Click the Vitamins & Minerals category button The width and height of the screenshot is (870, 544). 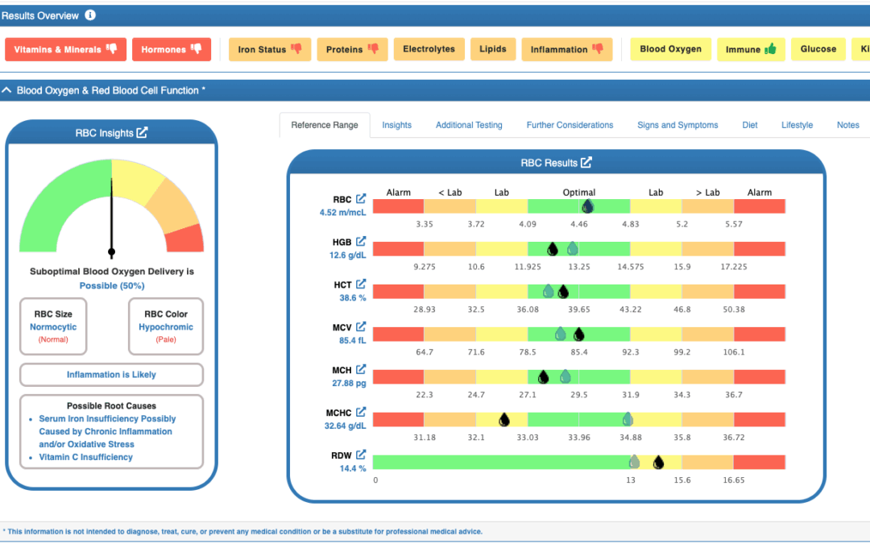coord(65,49)
